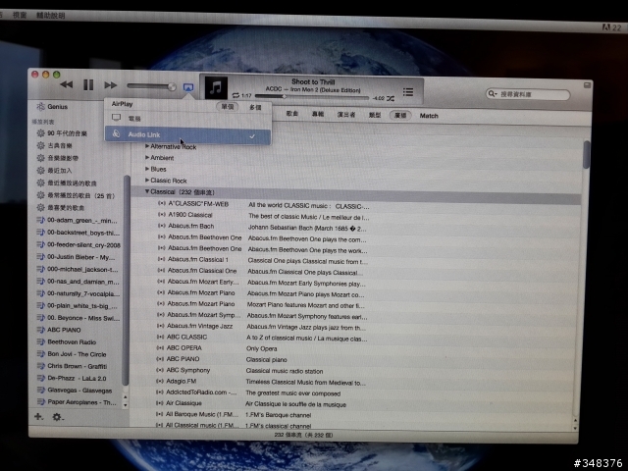This screenshot has width=628, height=471.
Task: Click the AirPlay icon in toolbar
Action: pos(187,87)
